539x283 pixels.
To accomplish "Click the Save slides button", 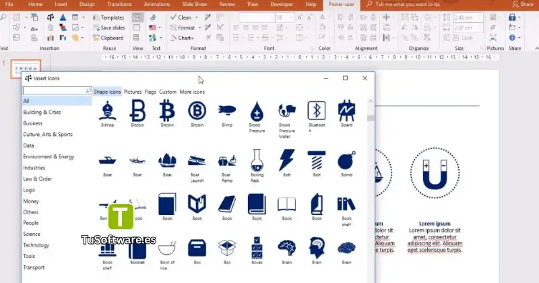I will coord(109,28).
